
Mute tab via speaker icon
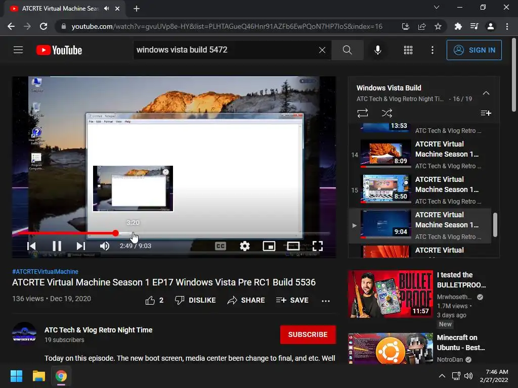(x=106, y=9)
